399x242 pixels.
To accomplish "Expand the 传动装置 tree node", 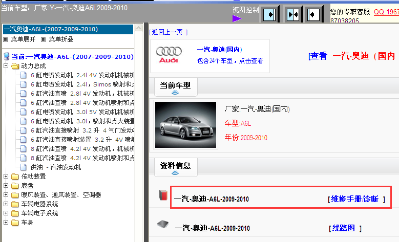I will tap(6, 176).
